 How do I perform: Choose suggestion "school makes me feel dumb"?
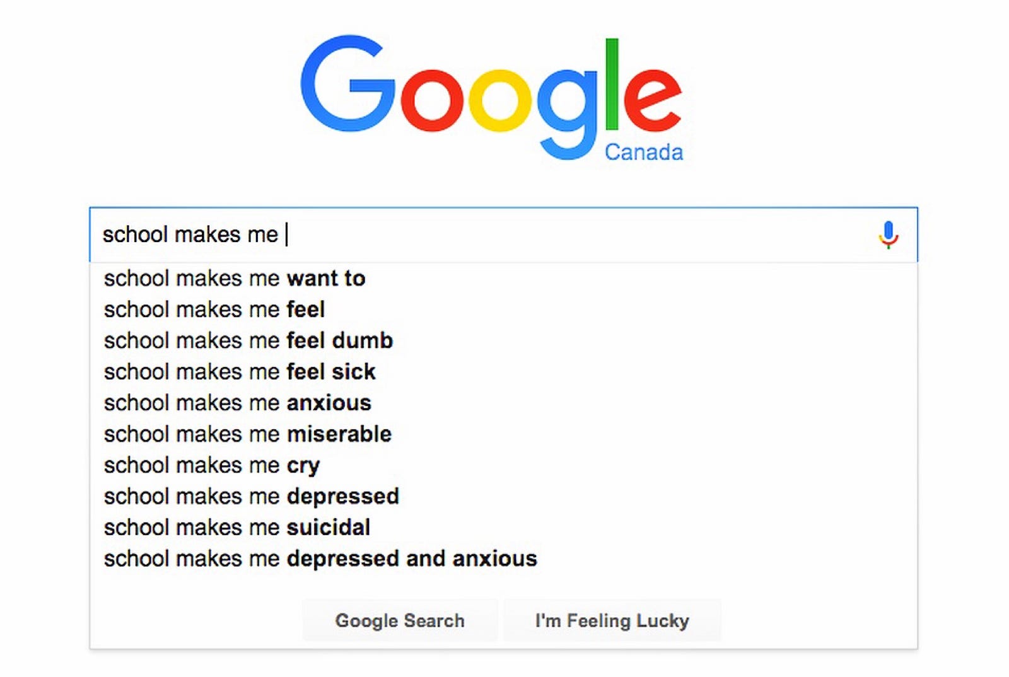coord(248,340)
